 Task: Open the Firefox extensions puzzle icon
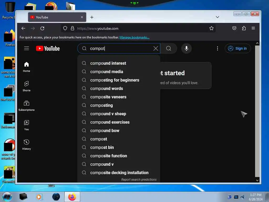(244, 28)
